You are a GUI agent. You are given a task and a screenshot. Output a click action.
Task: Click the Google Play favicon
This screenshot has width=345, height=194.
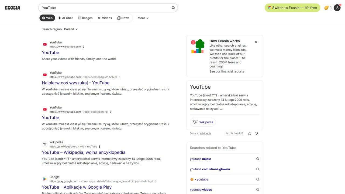pos(45,179)
